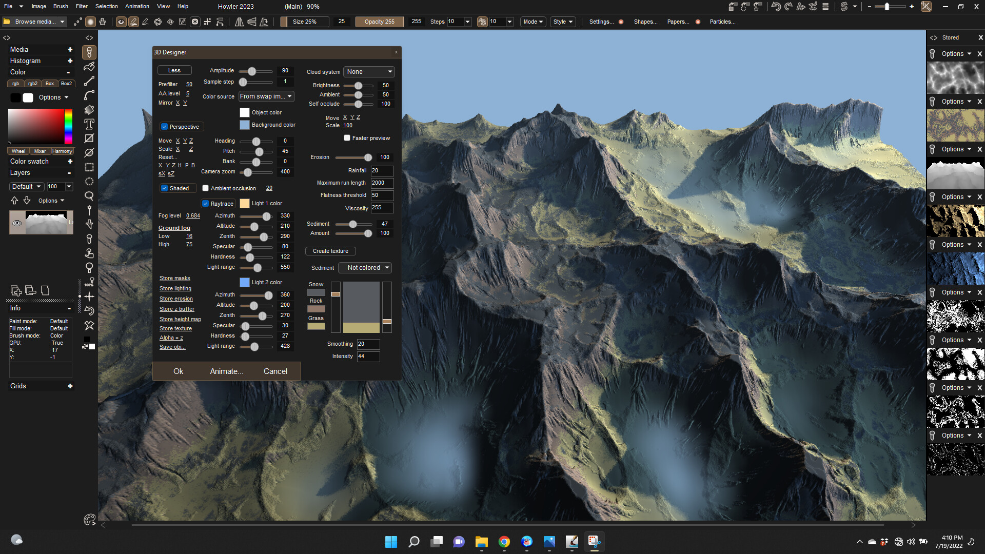Select the Text tool in the left toolbar
This screenshot has height=554, width=985.
coord(89,124)
